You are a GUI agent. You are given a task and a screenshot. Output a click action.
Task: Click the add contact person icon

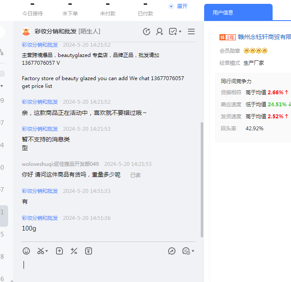point(160,31)
